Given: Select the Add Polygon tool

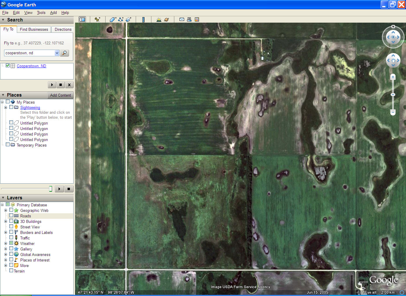Looking at the screenshot, I should point(113,19).
